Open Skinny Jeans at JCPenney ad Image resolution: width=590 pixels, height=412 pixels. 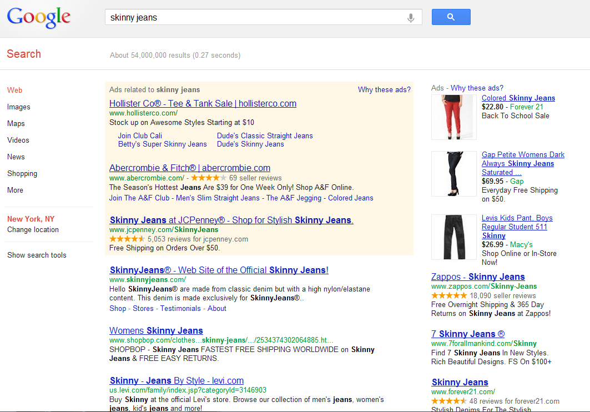click(x=231, y=220)
